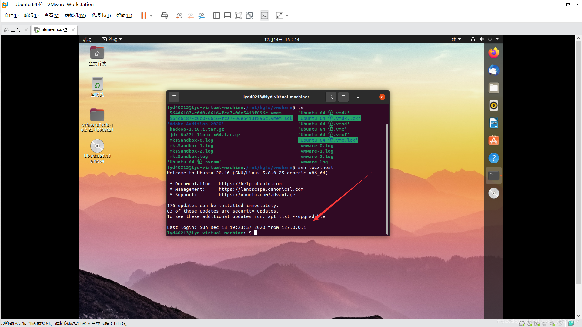The width and height of the screenshot is (582, 327).
Task: Enter full screen mode icon
Action: pos(238,16)
